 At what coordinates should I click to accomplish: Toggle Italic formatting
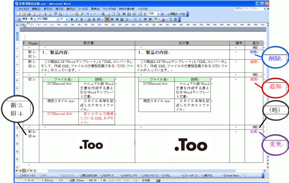tap(77, 19)
